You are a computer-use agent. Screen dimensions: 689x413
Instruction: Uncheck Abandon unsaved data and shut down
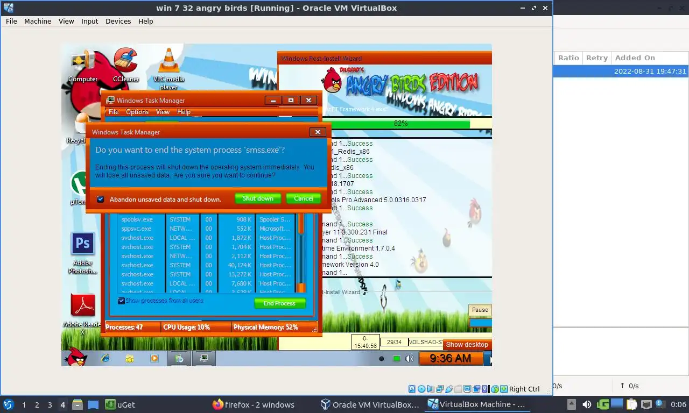point(100,199)
